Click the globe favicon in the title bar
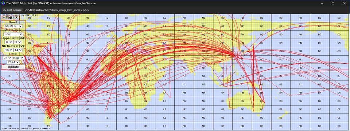 pos(3,3)
